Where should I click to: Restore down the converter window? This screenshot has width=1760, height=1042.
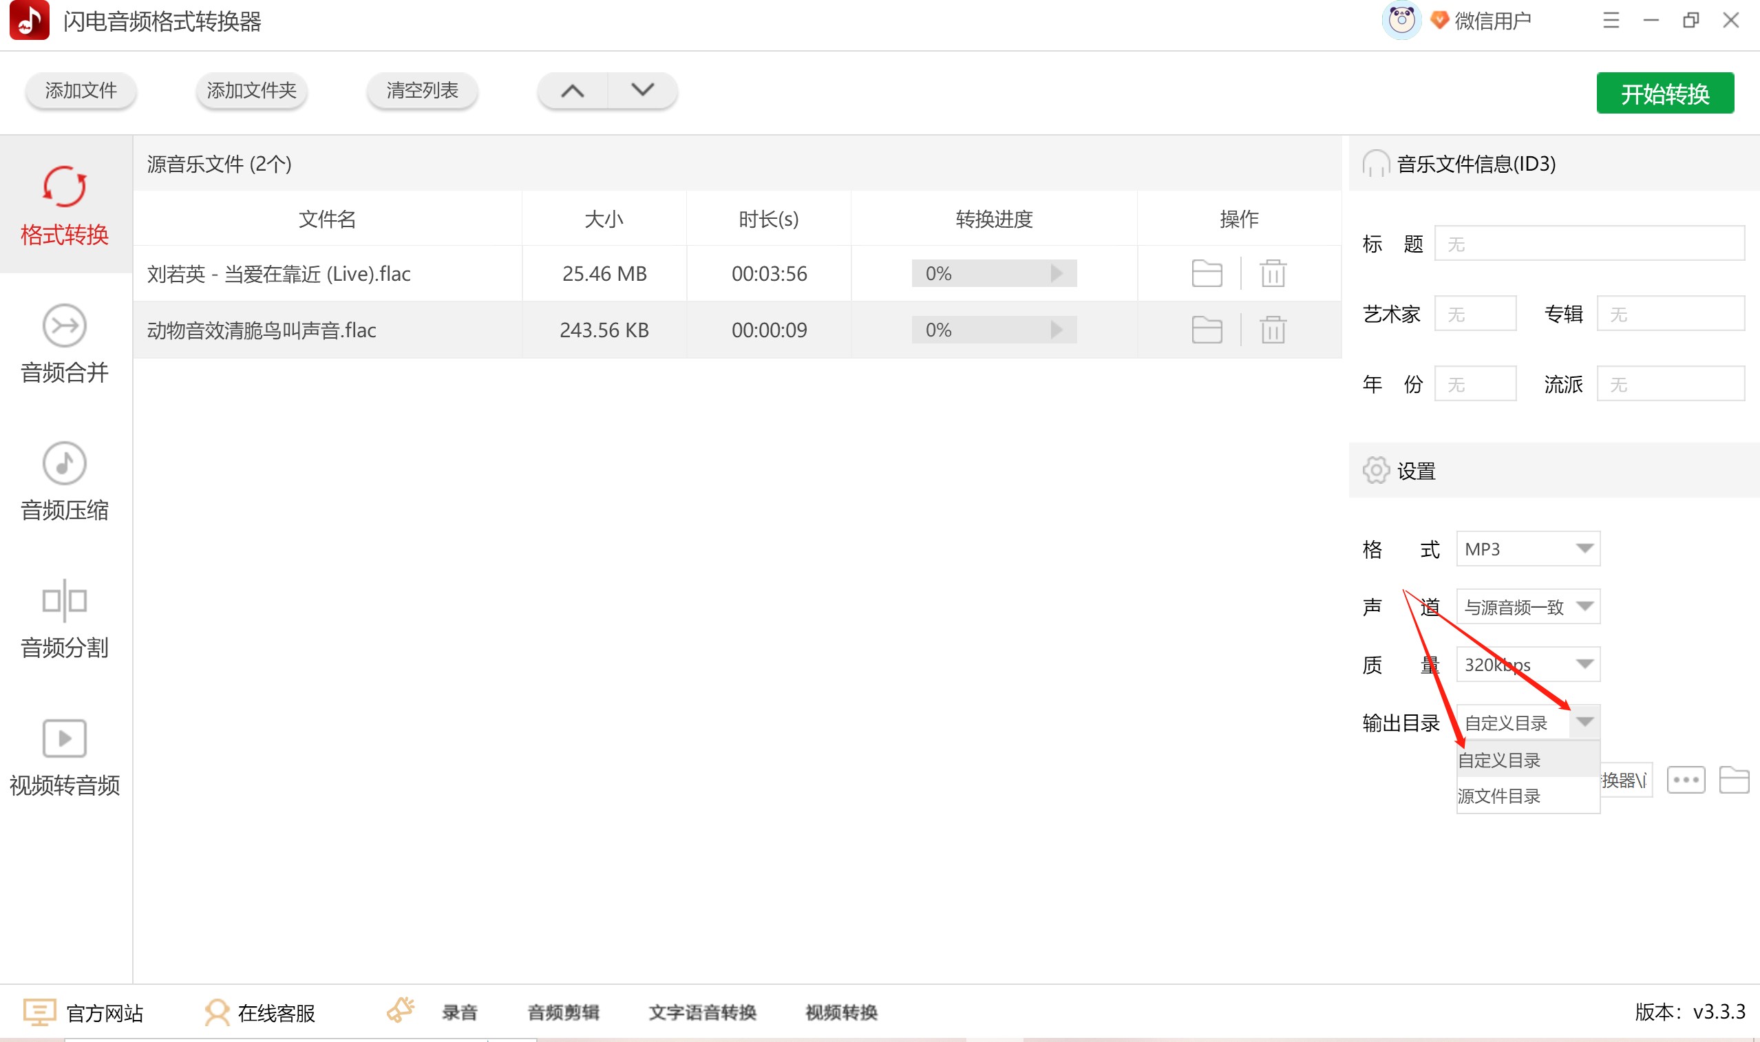1690,21
